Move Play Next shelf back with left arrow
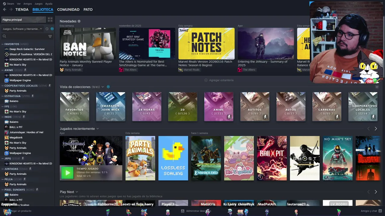 coord(368,192)
